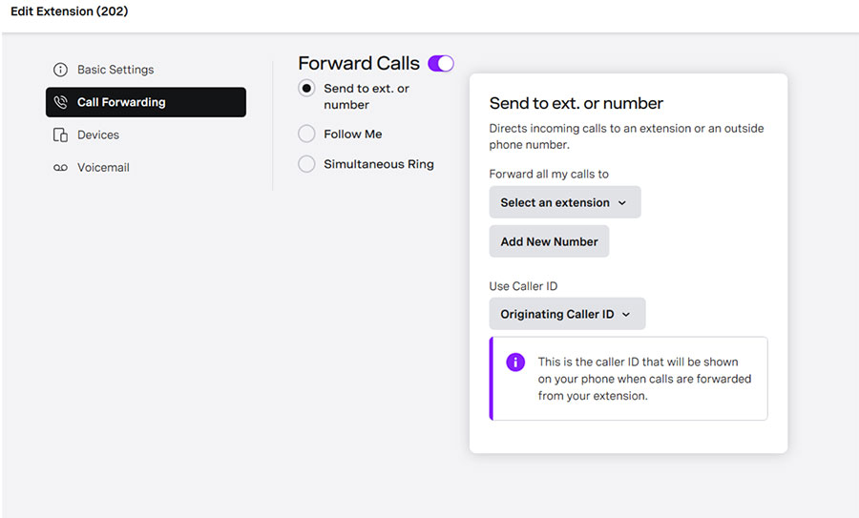
Task: Switch to the Call Forwarding tab
Action: 146,102
